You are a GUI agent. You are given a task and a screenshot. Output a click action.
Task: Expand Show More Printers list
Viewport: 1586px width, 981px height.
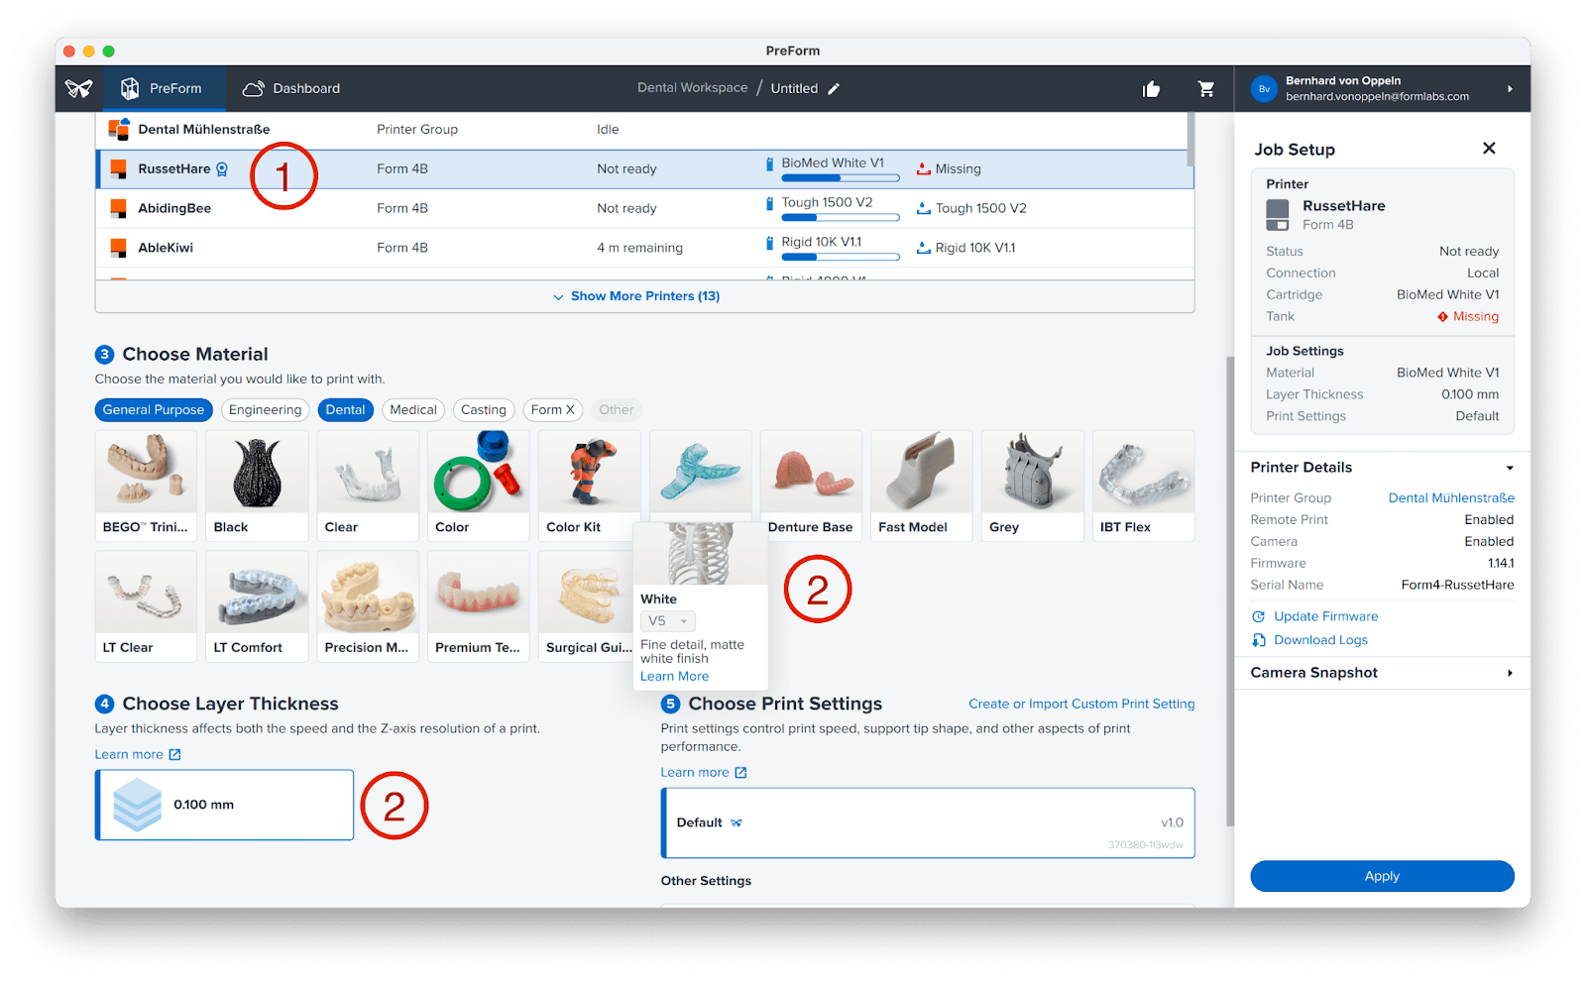click(x=636, y=296)
